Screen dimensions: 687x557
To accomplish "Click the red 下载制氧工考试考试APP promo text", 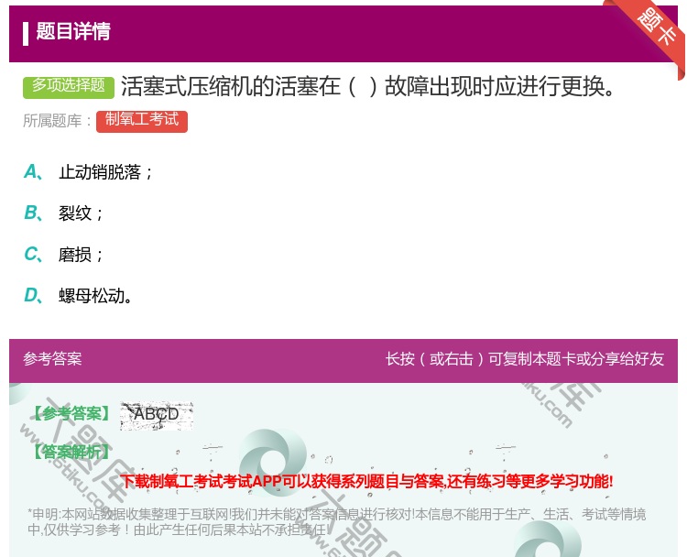I will tap(366, 482).
